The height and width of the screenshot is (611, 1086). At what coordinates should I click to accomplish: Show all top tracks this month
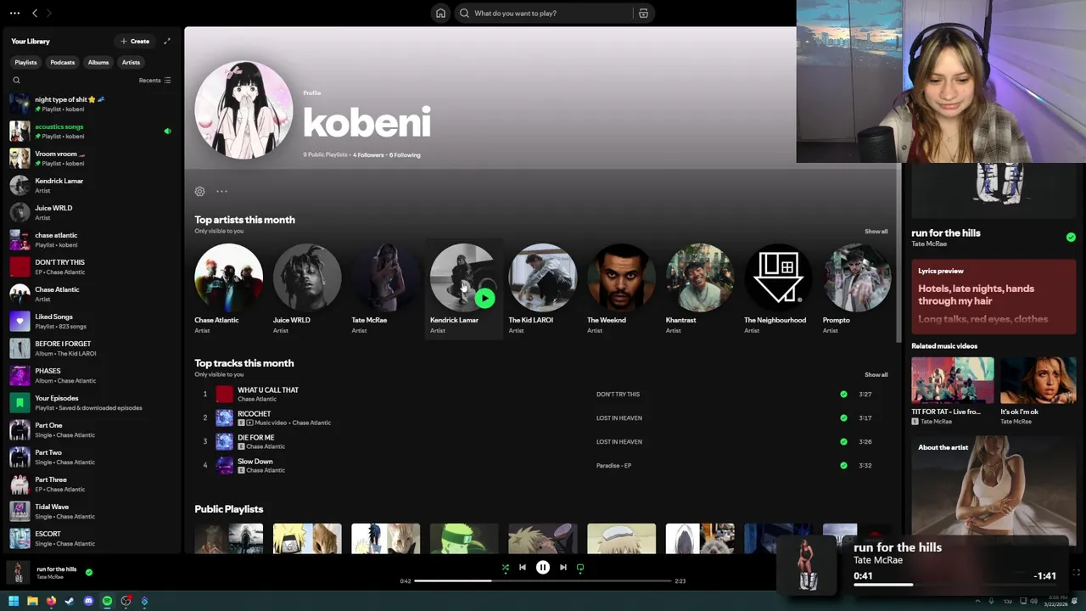pyautogui.click(x=876, y=374)
